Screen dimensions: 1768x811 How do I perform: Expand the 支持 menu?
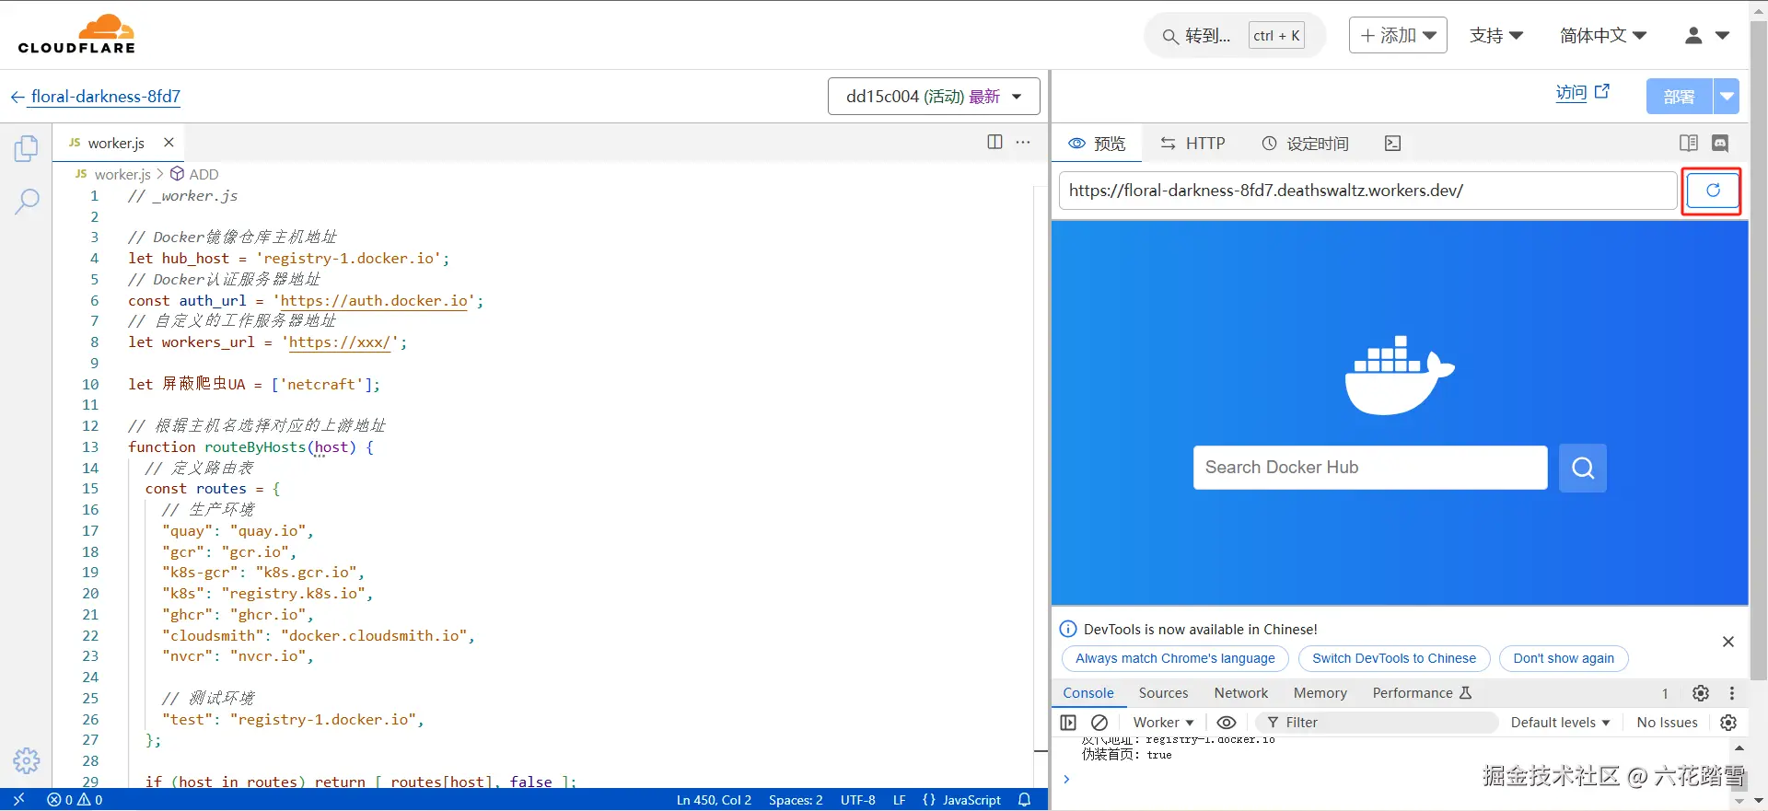click(x=1496, y=35)
